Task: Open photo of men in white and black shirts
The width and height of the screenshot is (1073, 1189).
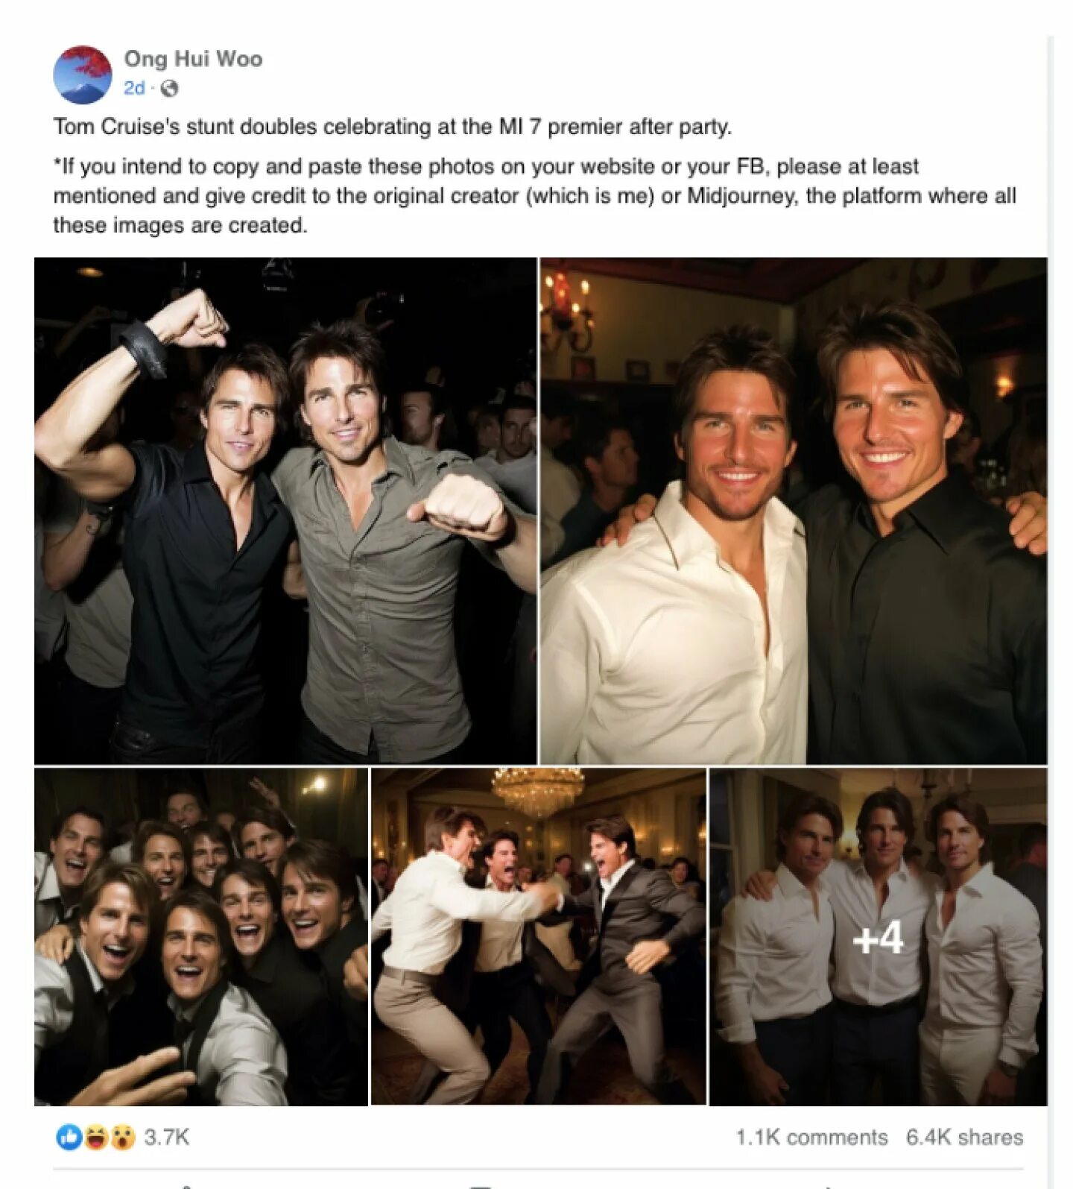Action: pos(794,511)
